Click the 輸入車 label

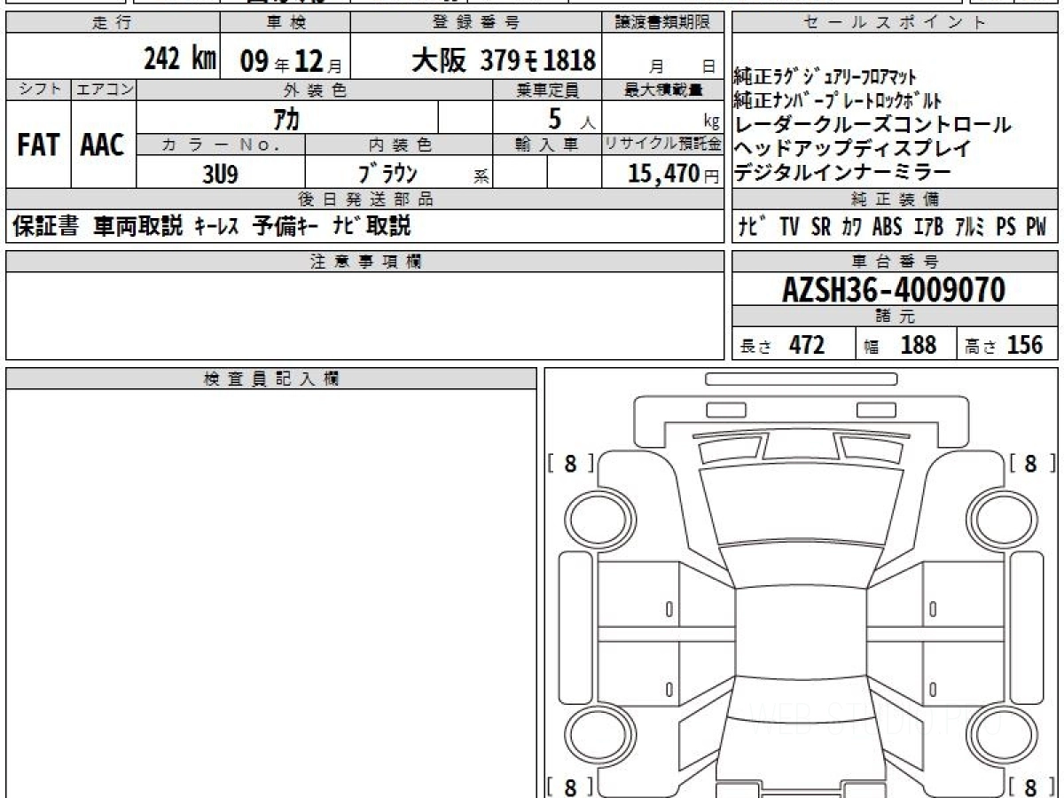tap(547, 145)
